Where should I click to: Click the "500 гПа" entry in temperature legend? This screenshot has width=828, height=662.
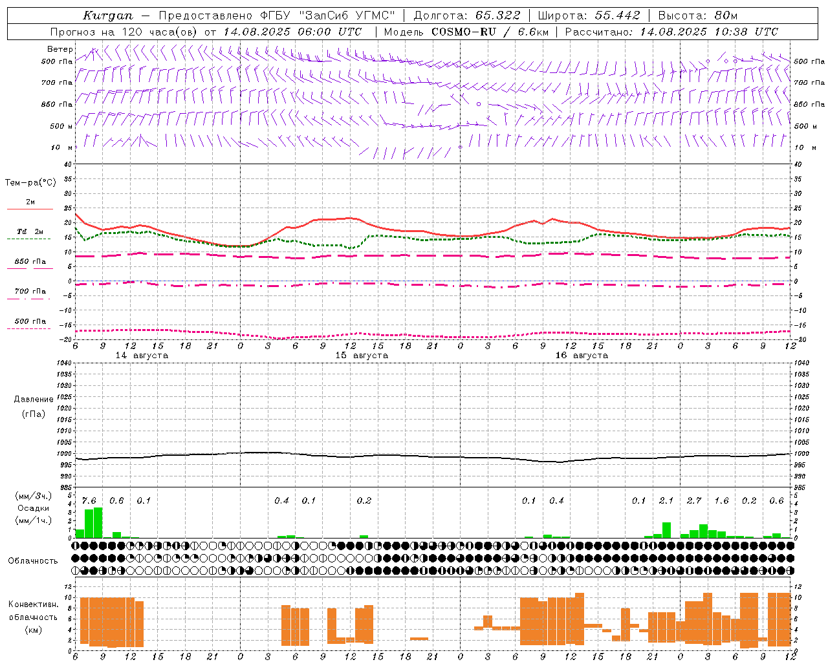(x=30, y=321)
